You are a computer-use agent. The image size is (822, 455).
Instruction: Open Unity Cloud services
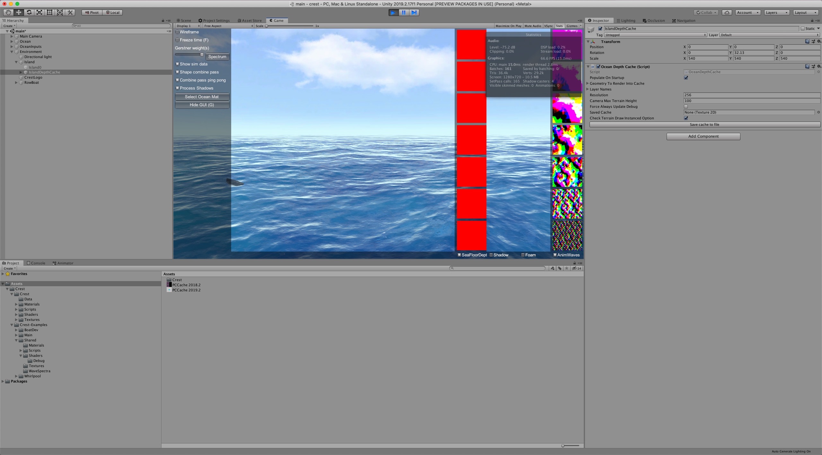[727, 12]
